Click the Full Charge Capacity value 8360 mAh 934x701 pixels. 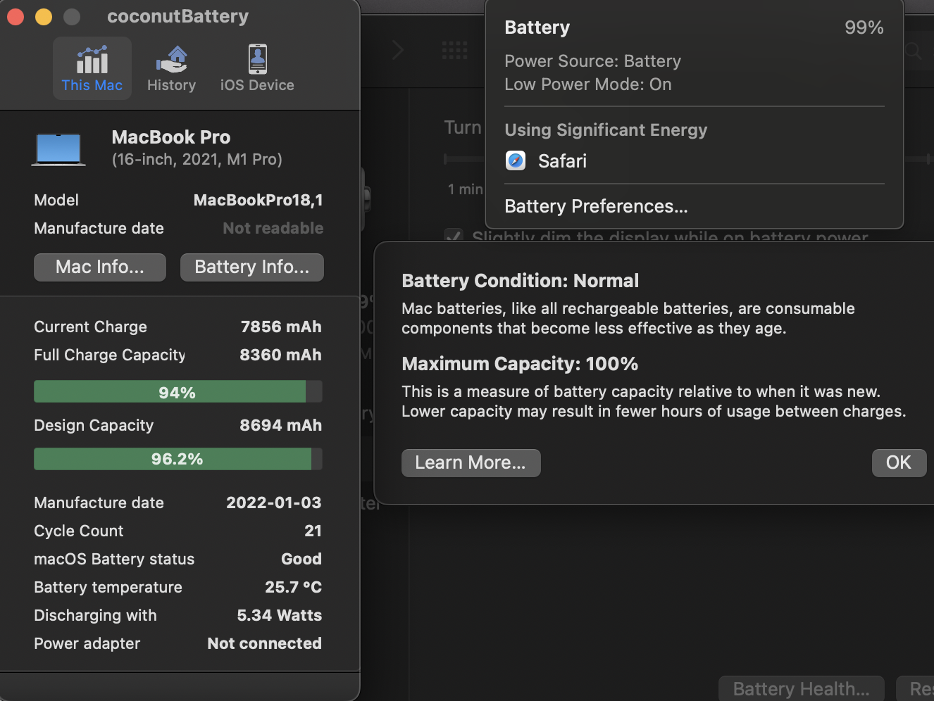pyautogui.click(x=280, y=355)
